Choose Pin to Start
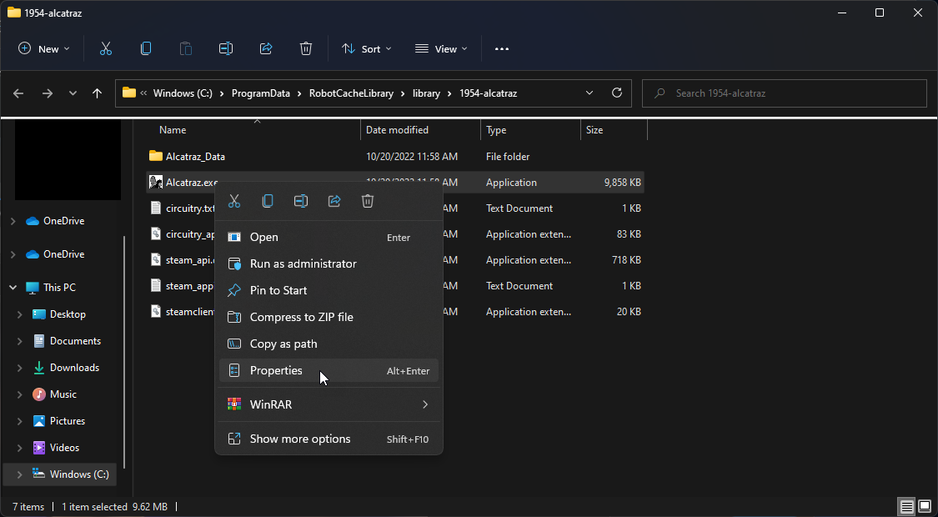This screenshot has height=517, width=938. pos(329,290)
